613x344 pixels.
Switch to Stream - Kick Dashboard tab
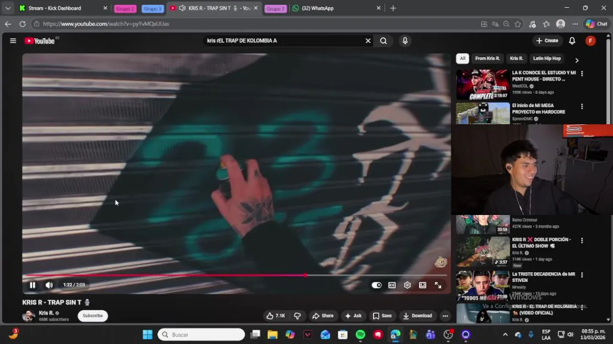(63, 8)
